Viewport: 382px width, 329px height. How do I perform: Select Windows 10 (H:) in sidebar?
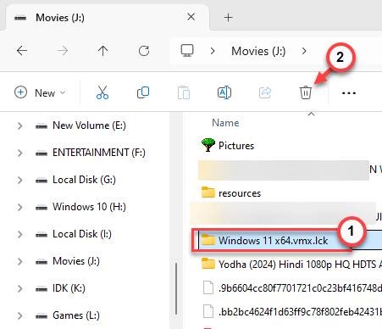(x=89, y=207)
